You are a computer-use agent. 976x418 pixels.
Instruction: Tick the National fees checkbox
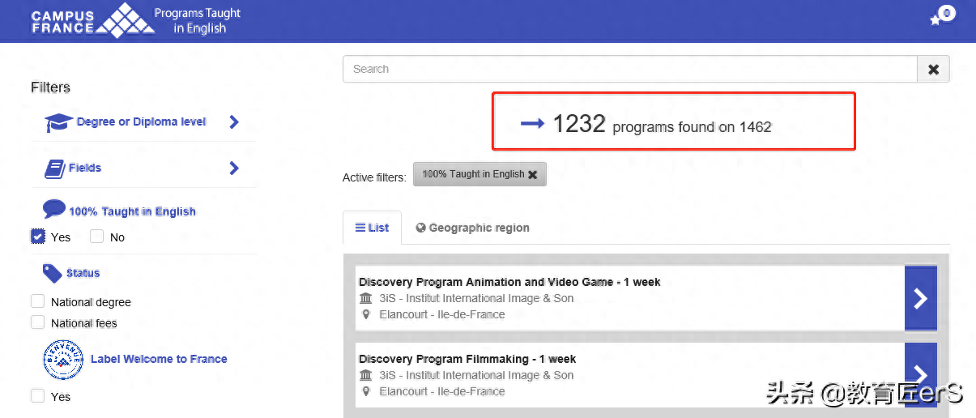pyautogui.click(x=37, y=322)
